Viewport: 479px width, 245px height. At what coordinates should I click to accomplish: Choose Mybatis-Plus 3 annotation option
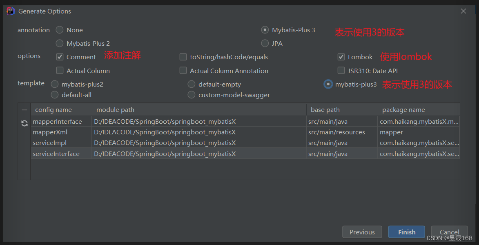click(265, 30)
